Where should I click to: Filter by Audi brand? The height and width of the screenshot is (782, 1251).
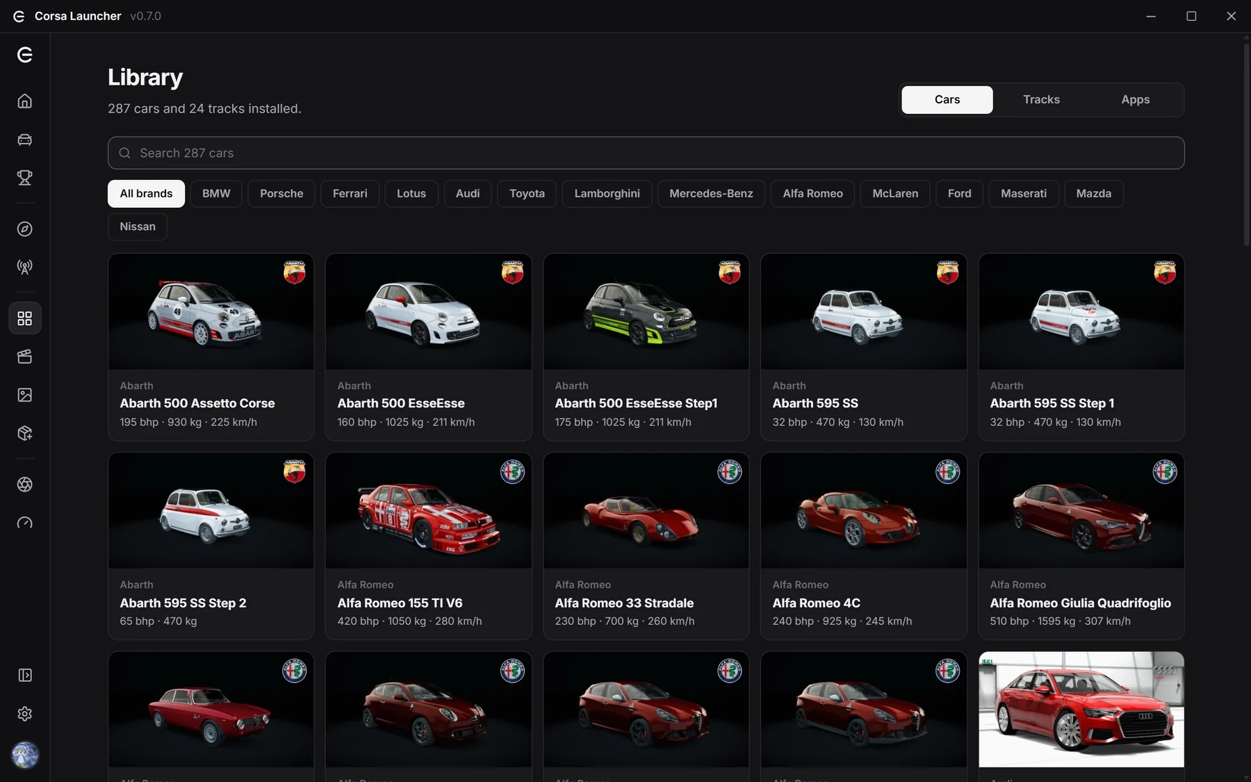point(468,193)
